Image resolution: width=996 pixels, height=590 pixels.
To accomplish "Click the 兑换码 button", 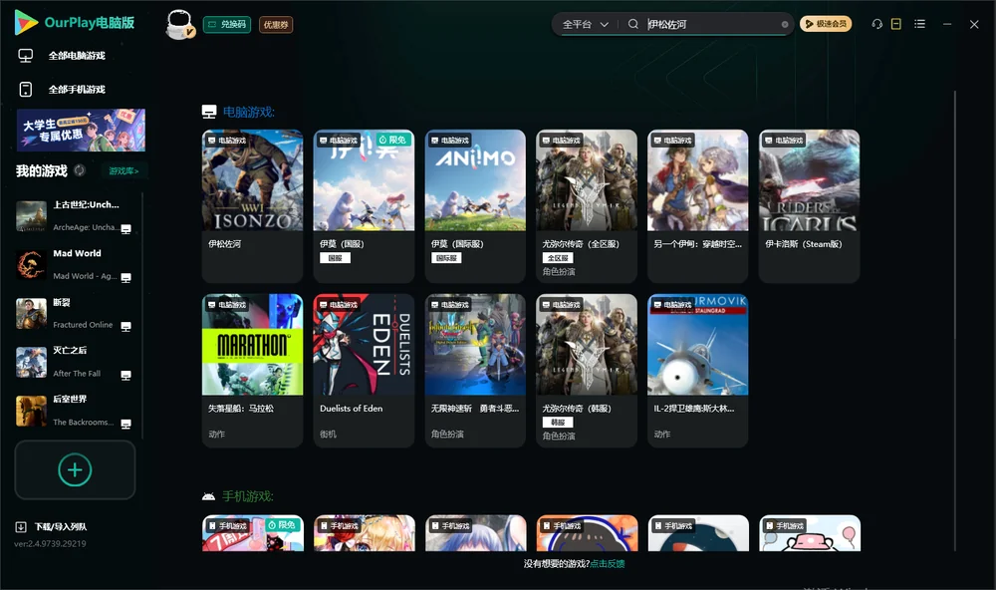I will (x=227, y=25).
